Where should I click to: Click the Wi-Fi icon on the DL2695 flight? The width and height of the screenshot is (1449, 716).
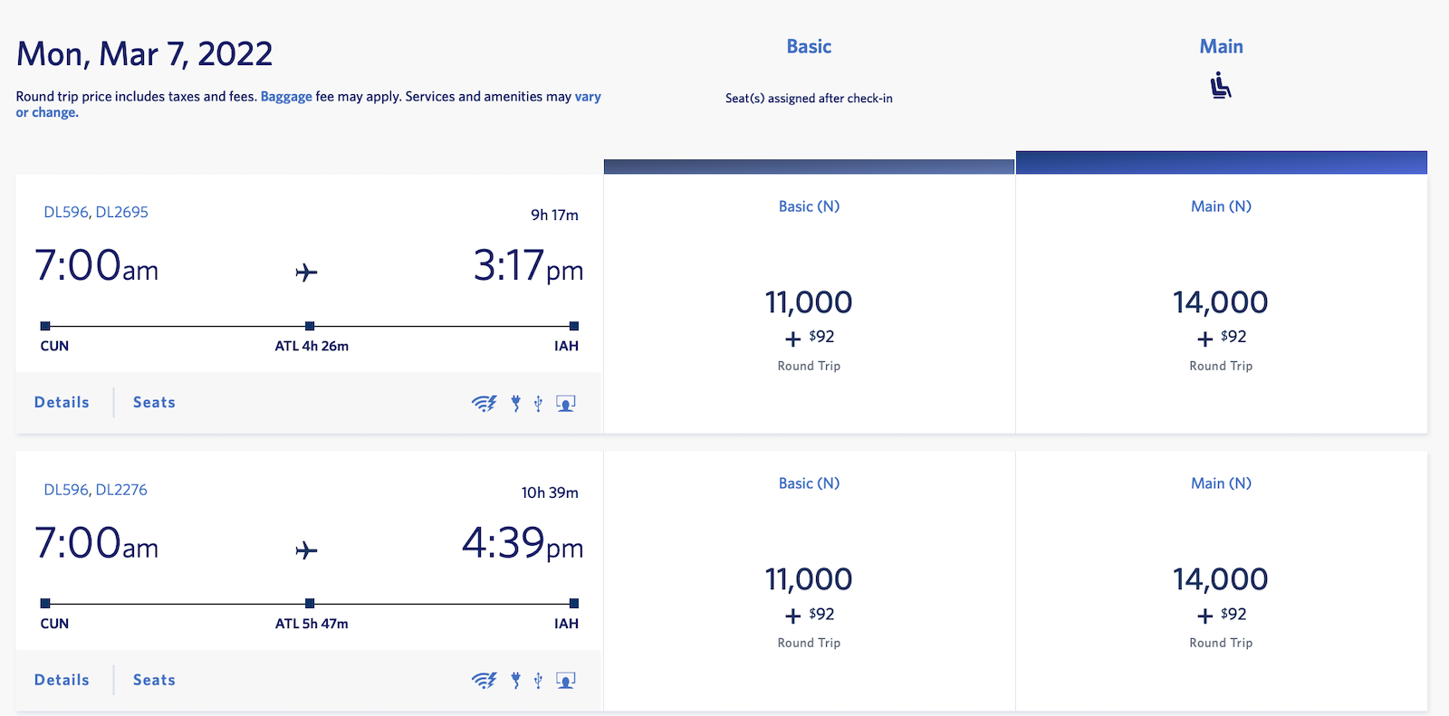tap(485, 404)
